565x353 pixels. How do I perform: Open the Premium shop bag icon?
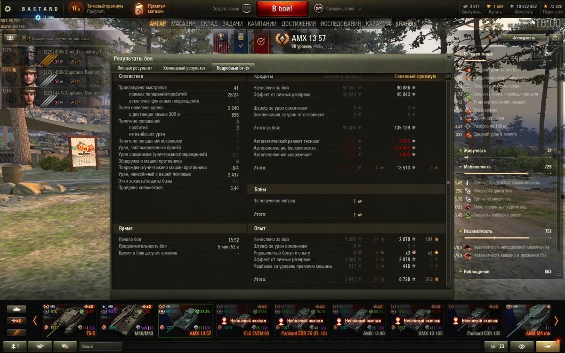138,9
